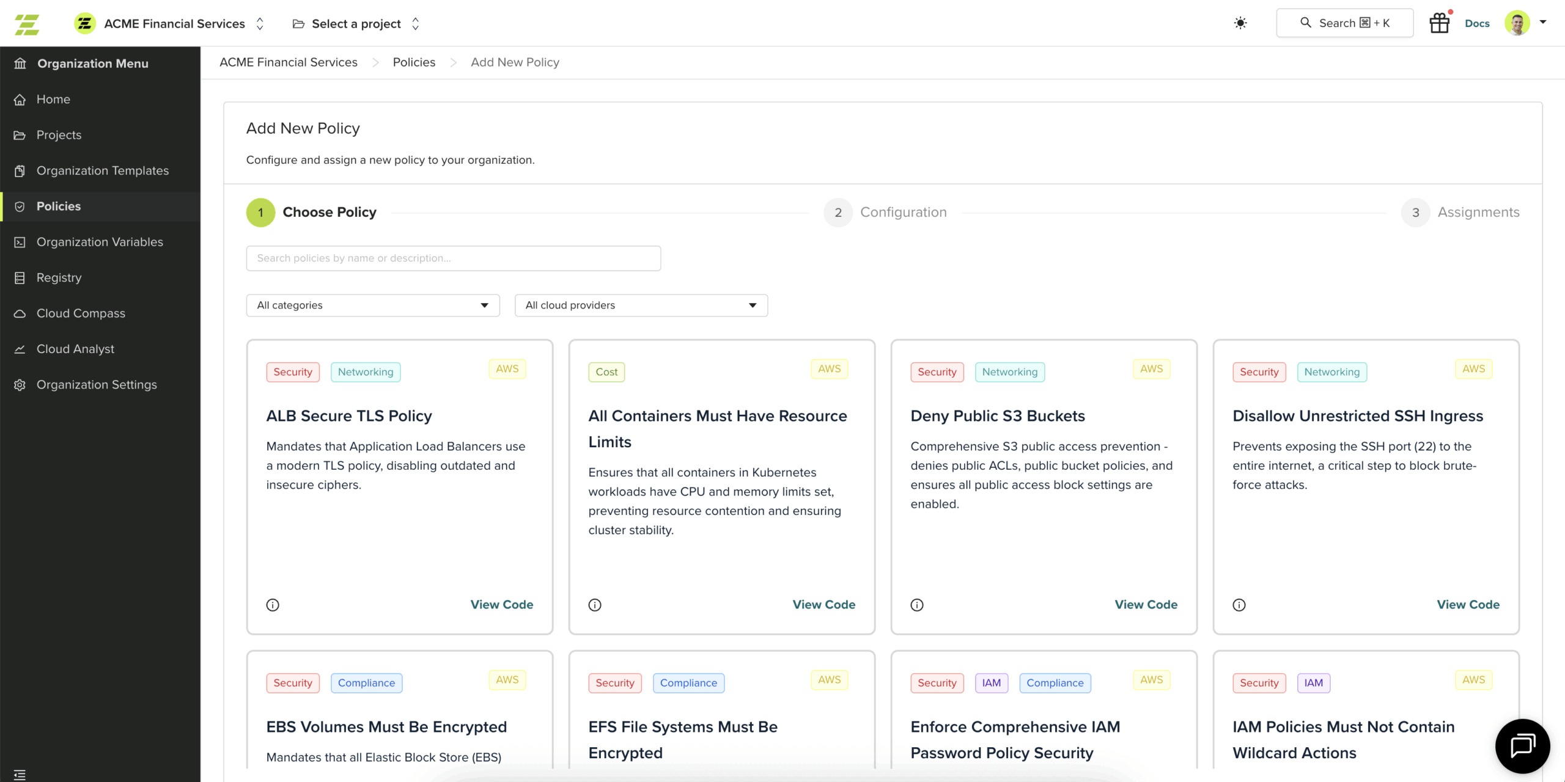The image size is (1565, 782).
Task: Open the user avatar profile menu
Action: point(1517,23)
